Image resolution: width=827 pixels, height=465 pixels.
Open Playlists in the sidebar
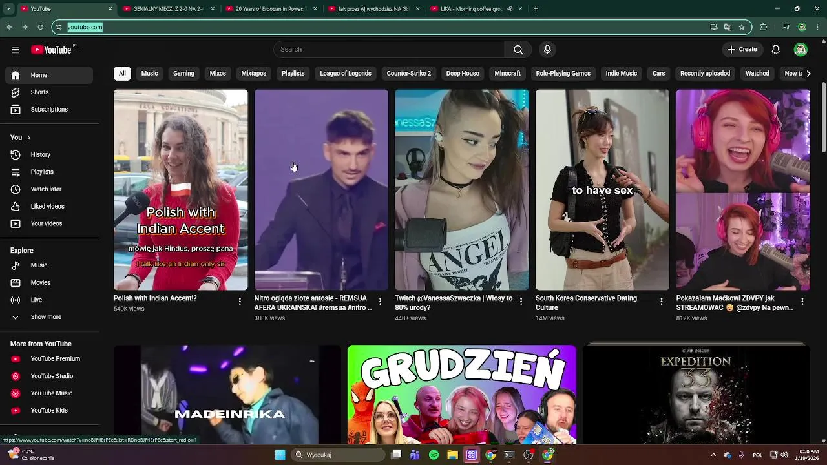(49, 172)
